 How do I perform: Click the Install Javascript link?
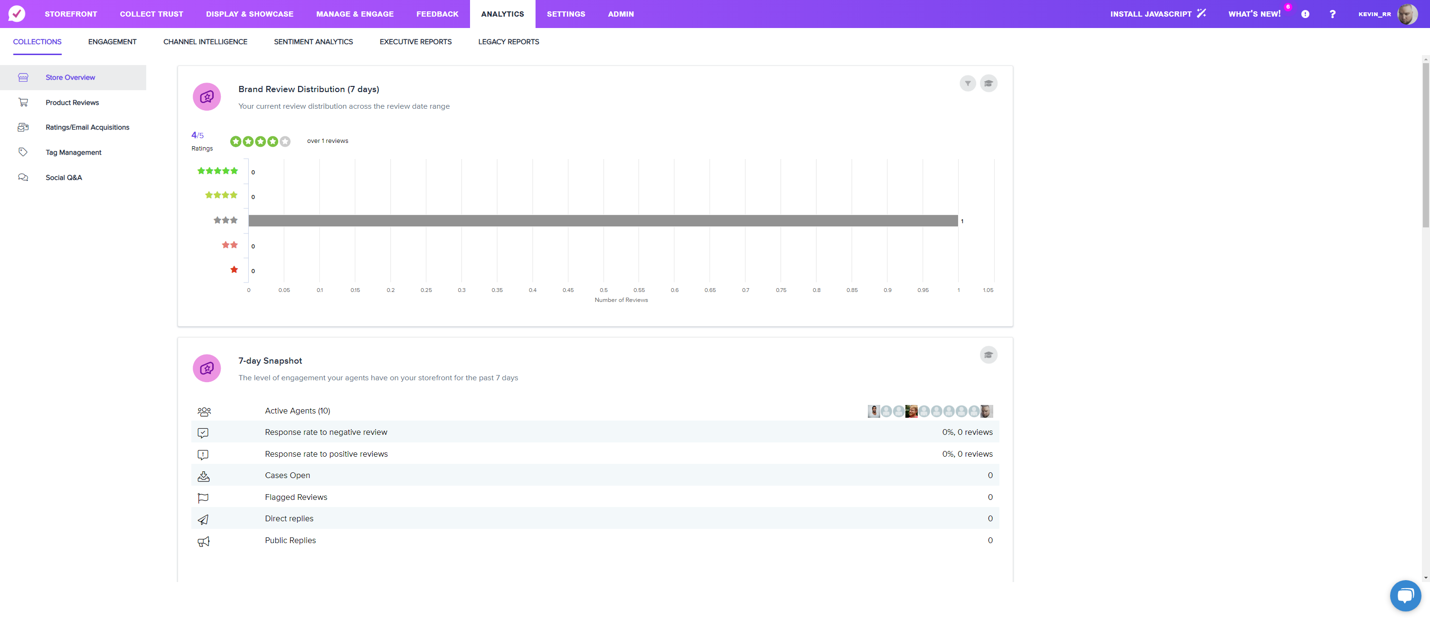coord(1151,14)
